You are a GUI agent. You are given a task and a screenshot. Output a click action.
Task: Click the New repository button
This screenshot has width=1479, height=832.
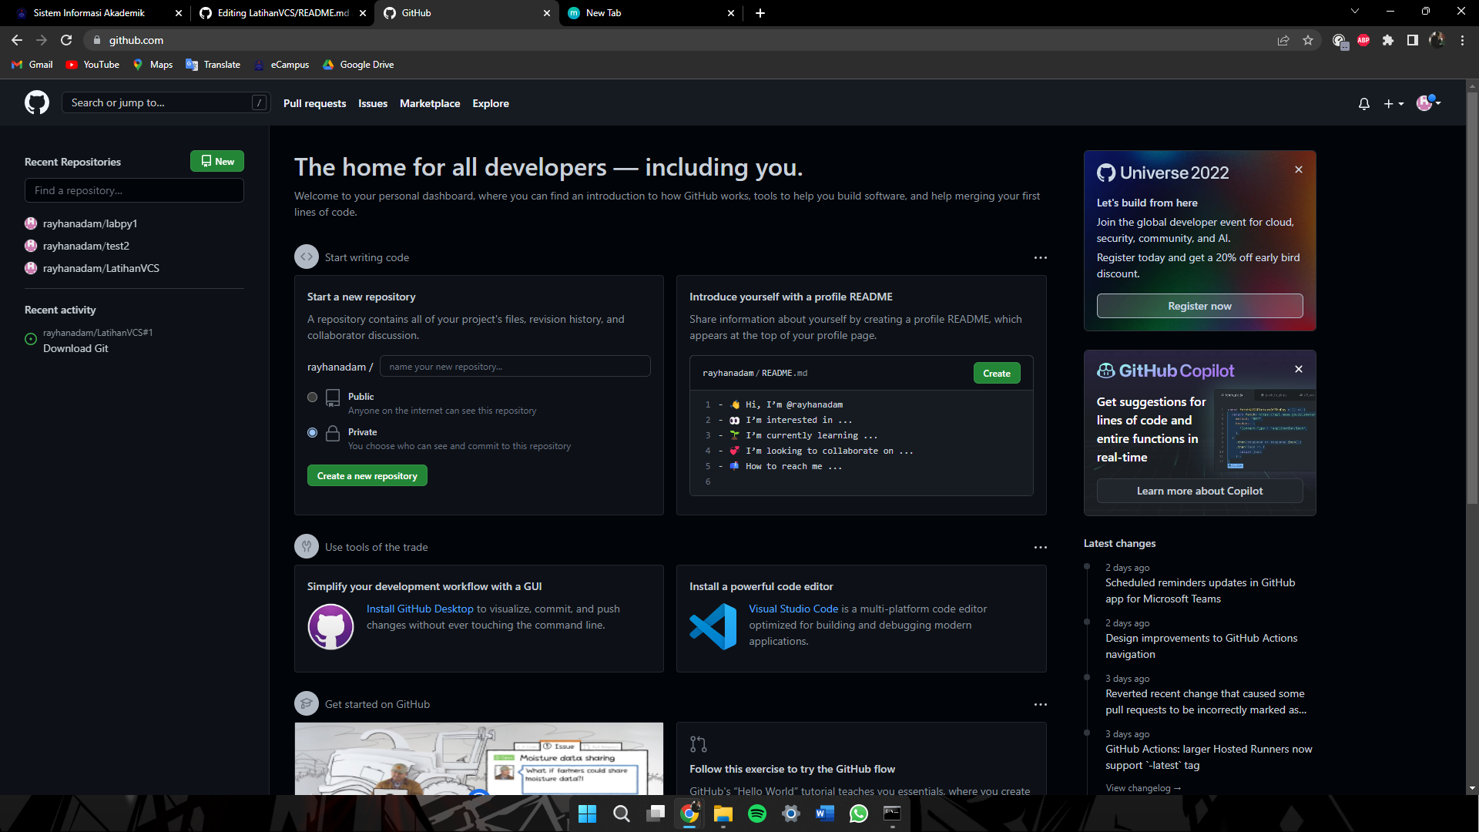pos(217,161)
